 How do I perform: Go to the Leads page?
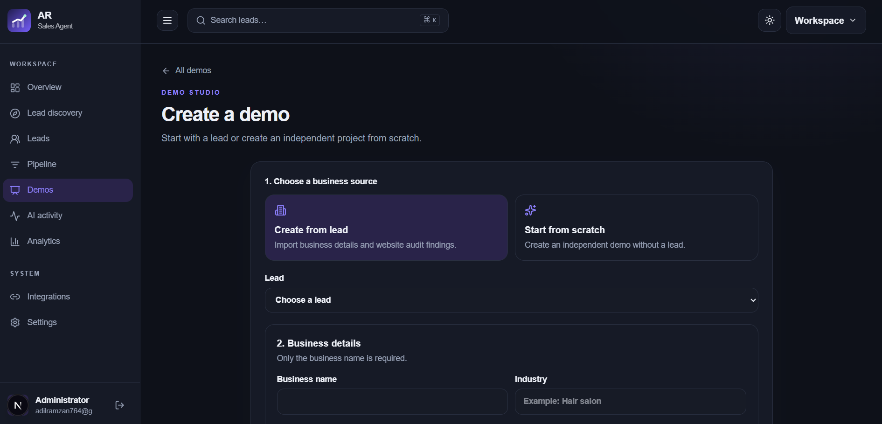point(68,139)
